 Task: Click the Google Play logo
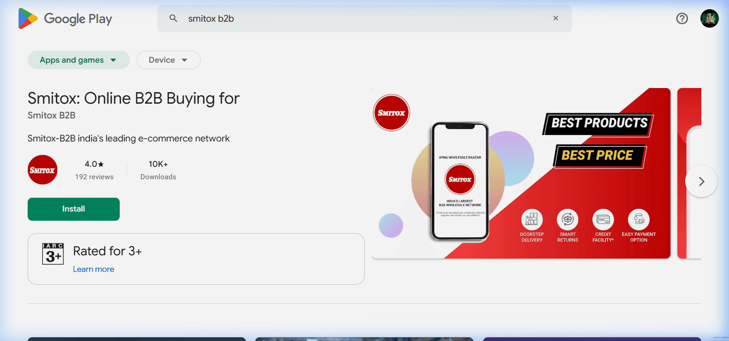(x=65, y=18)
